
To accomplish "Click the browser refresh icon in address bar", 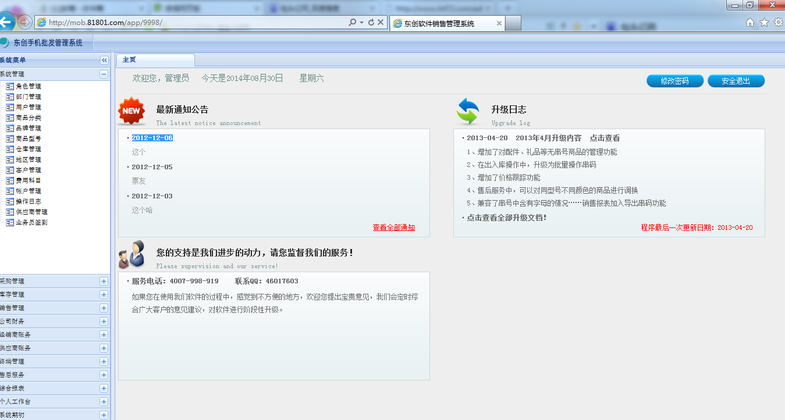I will (x=371, y=23).
